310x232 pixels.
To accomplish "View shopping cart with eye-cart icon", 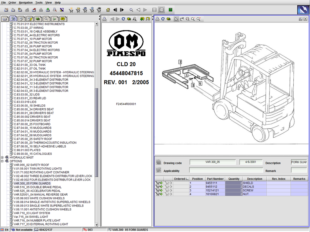I will click(99, 10).
